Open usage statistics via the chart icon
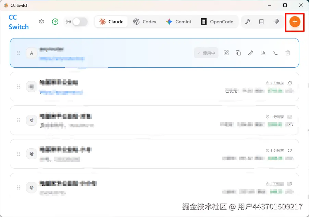This screenshot has width=309, height=217. tap(263, 53)
